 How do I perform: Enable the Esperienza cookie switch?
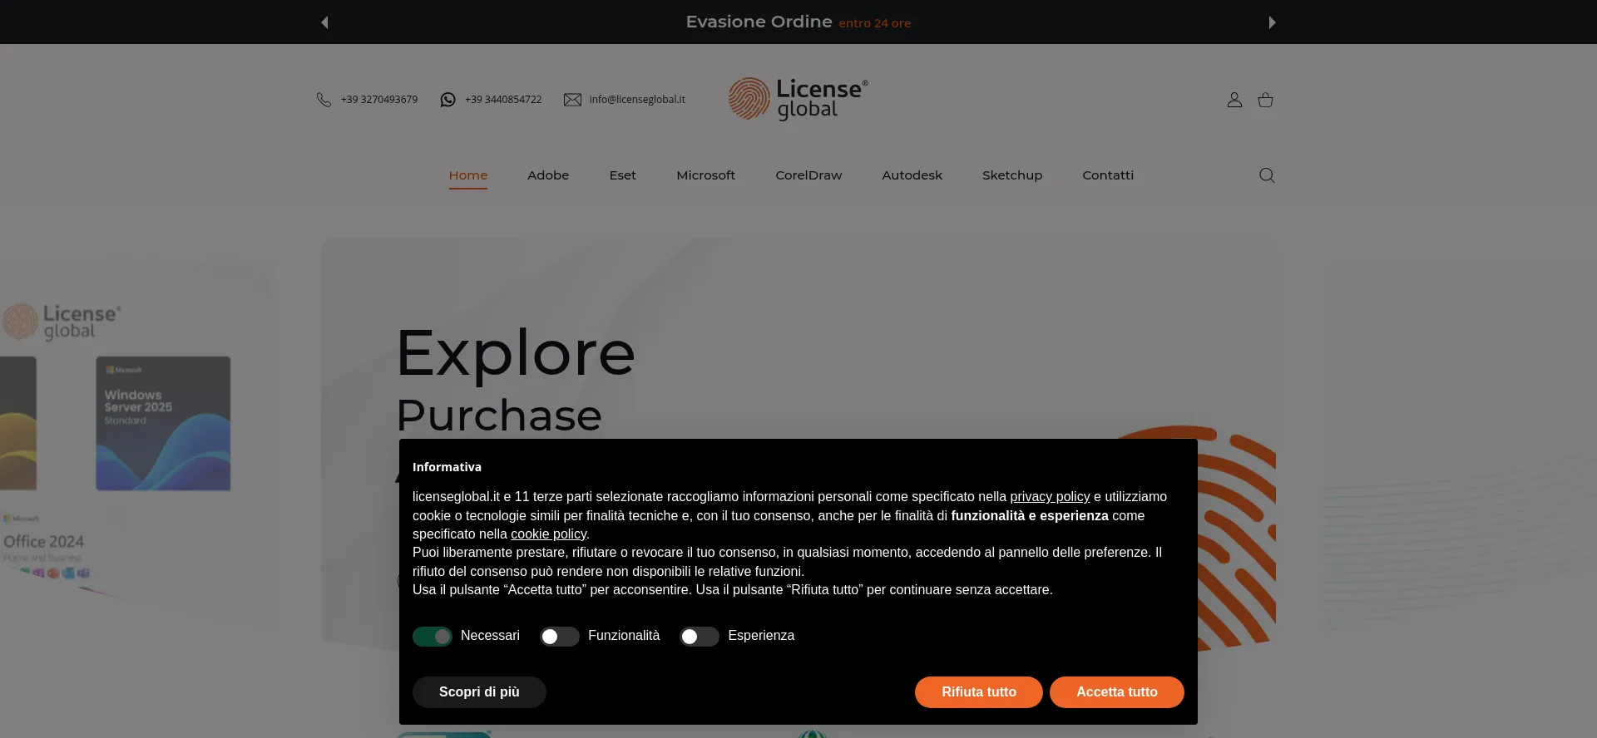[x=700, y=637]
